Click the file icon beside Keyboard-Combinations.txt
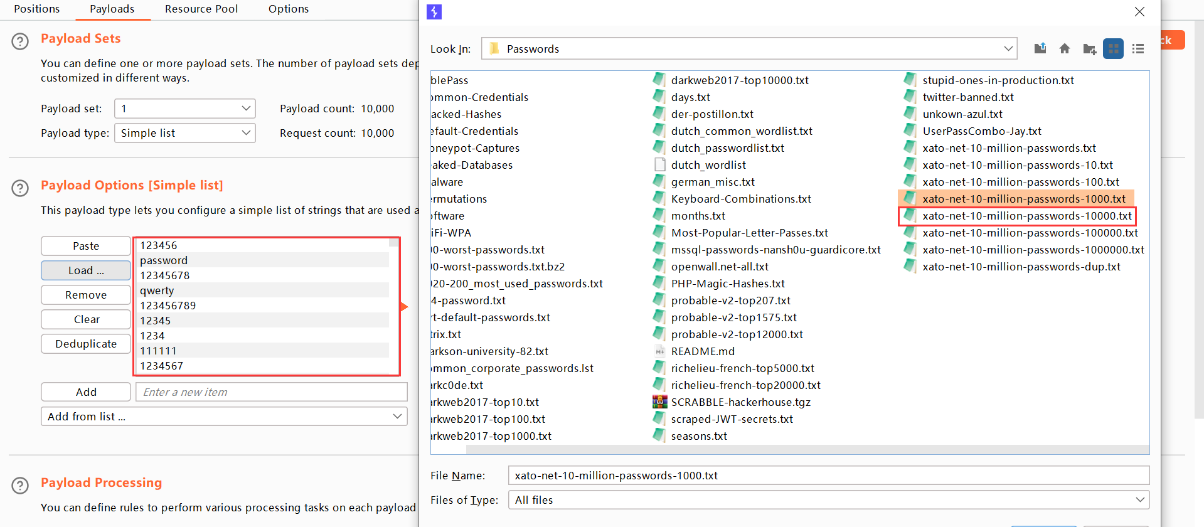The height and width of the screenshot is (527, 1204). pos(659,198)
